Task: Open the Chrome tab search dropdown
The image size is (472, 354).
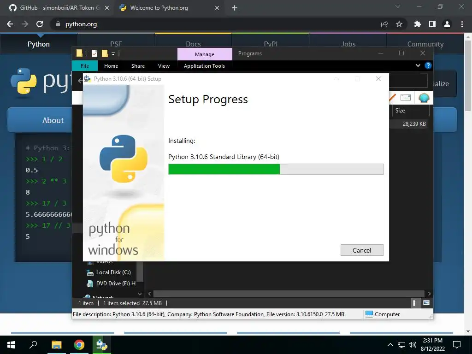Action: (x=398, y=6)
